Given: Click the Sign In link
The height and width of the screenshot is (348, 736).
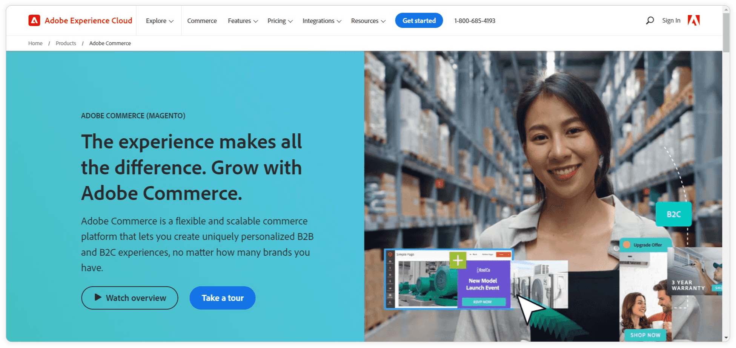Looking at the screenshot, I should point(671,20).
